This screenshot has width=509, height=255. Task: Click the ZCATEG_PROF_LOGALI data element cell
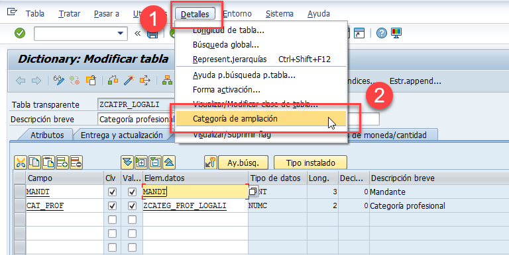click(196, 206)
